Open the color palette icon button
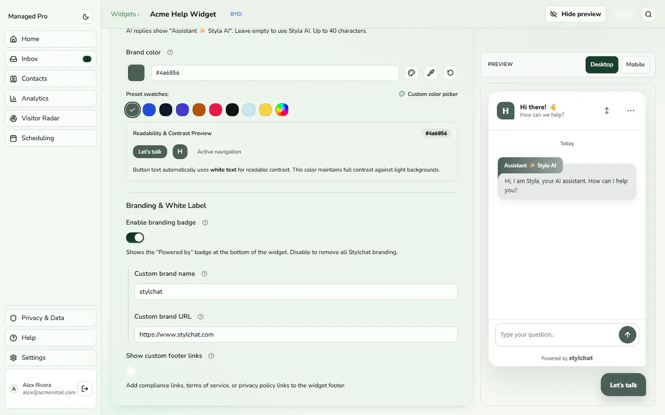Viewport: 665px width, 415px height. click(x=411, y=73)
